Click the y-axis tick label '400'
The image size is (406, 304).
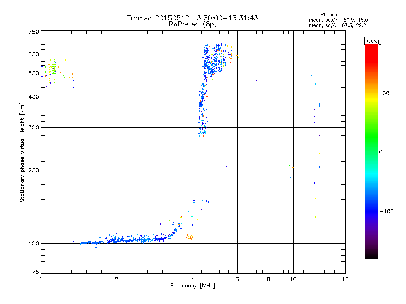tap(33, 97)
